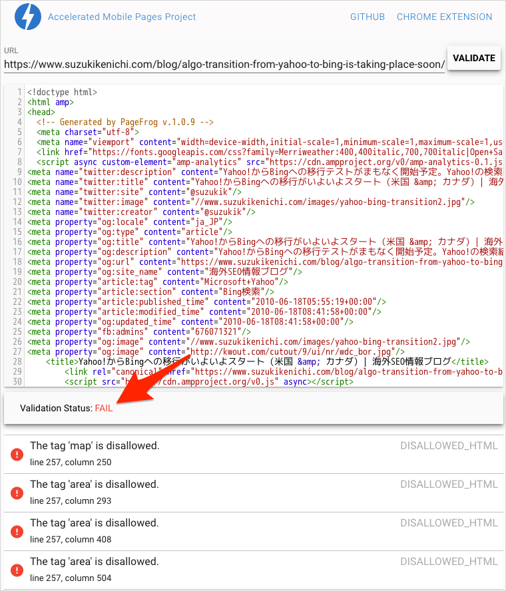Open the GITHUB link
Screen dimensions: 506x591
[x=368, y=17]
